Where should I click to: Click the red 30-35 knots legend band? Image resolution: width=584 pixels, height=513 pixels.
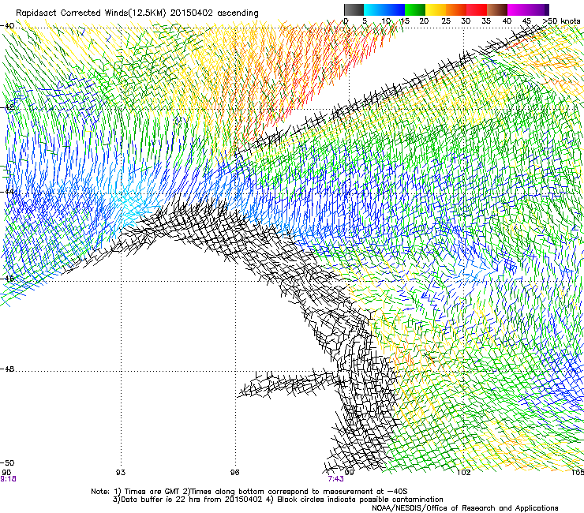(x=477, y=9)
